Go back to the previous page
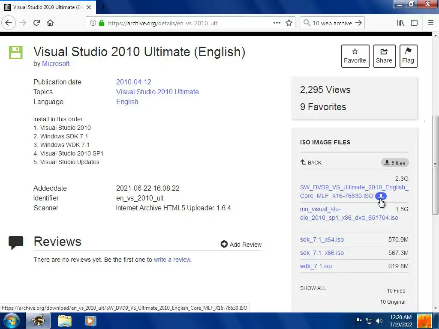Screen dimensions: 439x329 [x=9, y=23]
